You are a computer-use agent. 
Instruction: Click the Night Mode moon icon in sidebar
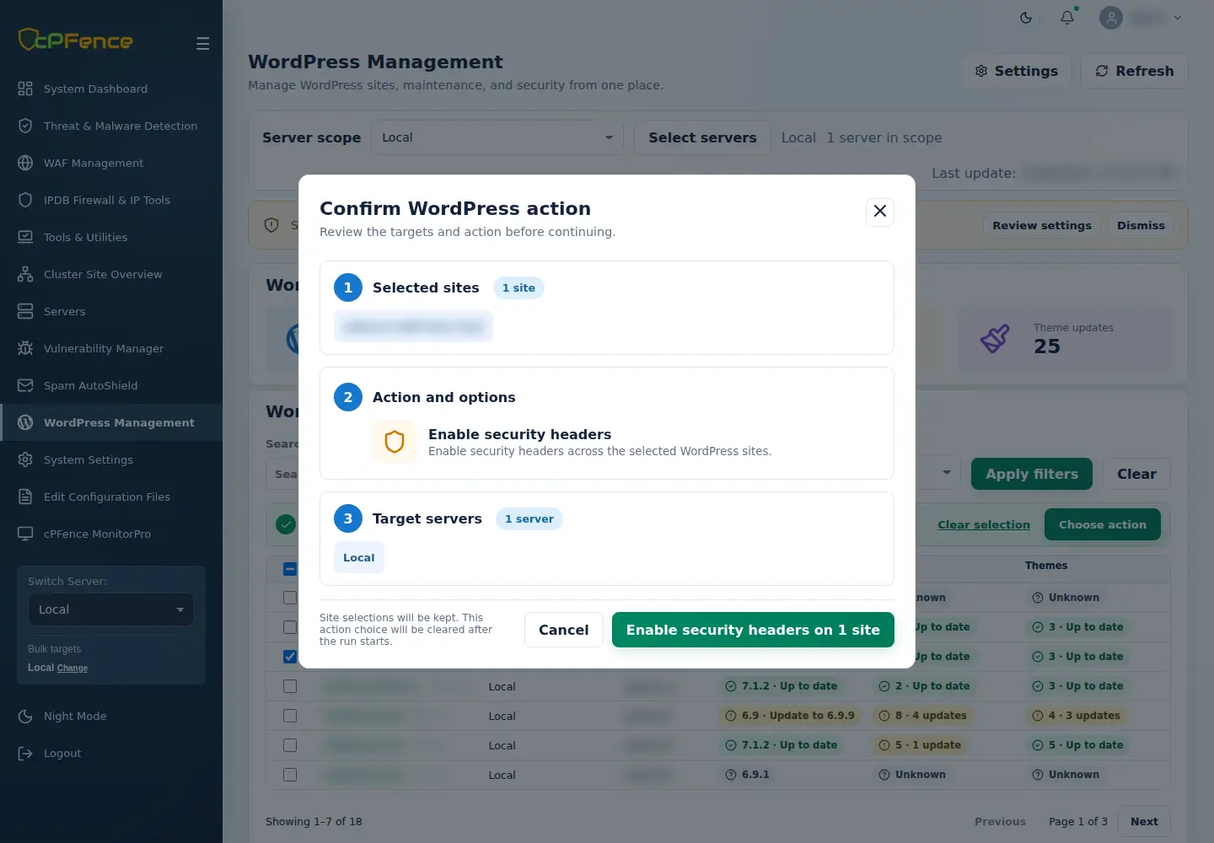click(x=25, y=716)
